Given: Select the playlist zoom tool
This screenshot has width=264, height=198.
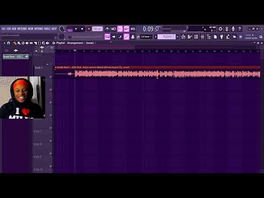Looking at the screenshot, I should point(43,43).
